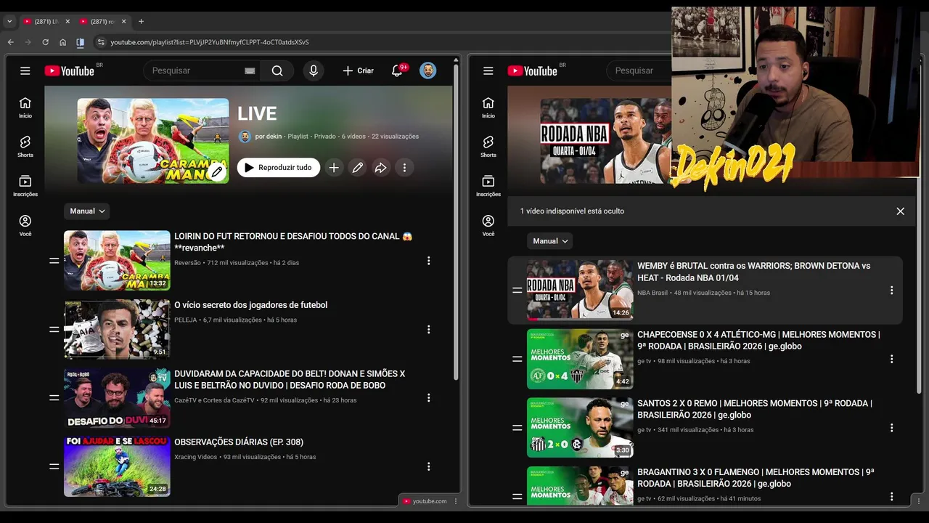Click Pesquisar search field in right window
Screen dimensions: 929x523
[639, 70]
